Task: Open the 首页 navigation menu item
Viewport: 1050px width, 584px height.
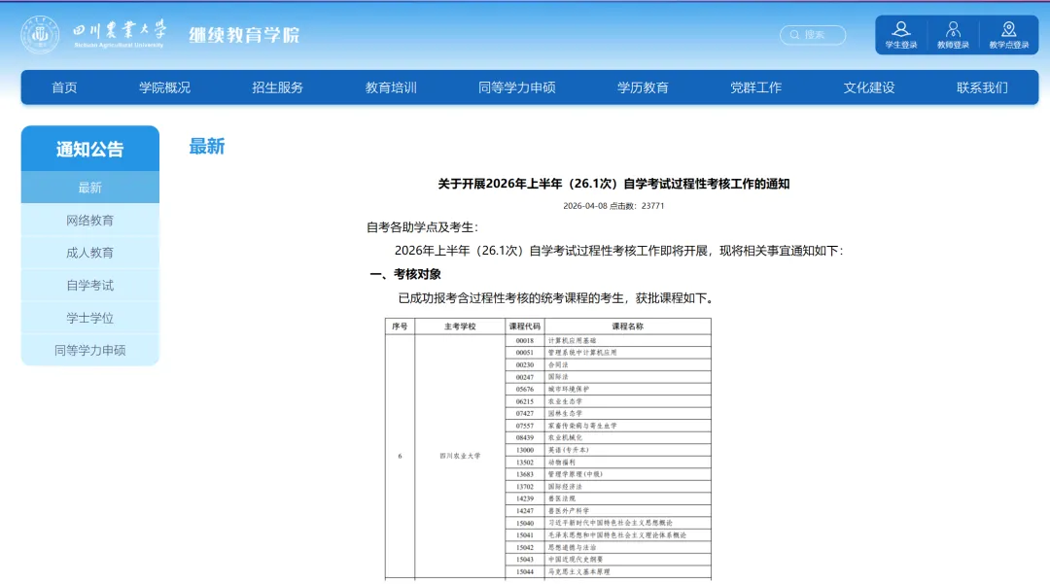Action: point(64,87)
